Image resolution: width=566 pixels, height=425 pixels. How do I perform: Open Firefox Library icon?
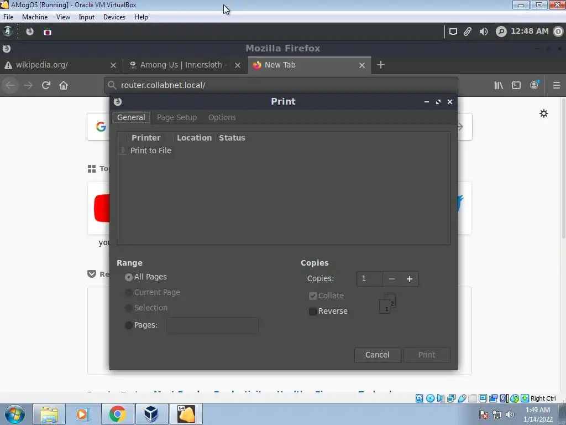pyautogui.click(x=499, y=85)
